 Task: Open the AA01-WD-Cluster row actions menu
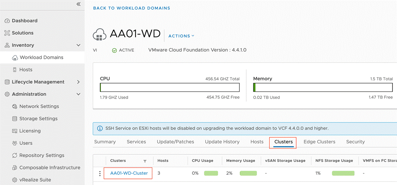[x=100, y=174]
